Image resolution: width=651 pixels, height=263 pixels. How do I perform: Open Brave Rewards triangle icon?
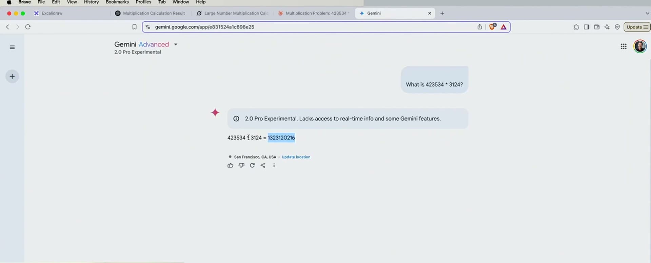(x=504, y=27)
